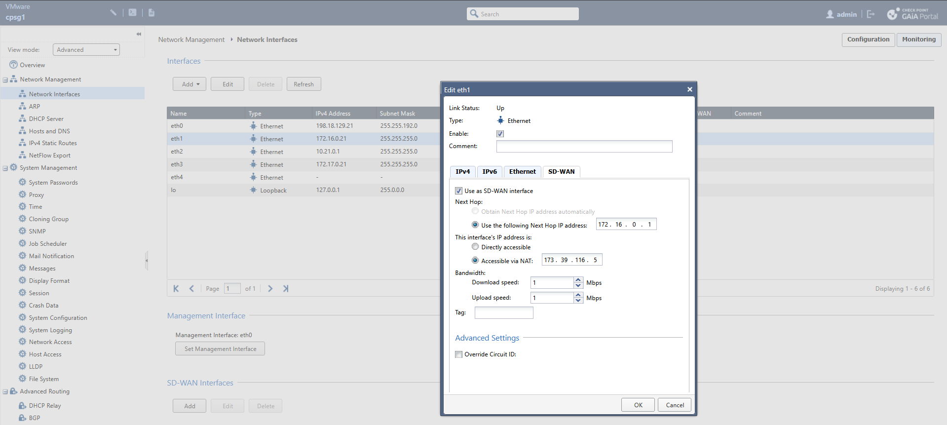The width and height of the screenshot is (947, 425).
Task: Click the pencil edit icon in header
Action: (x=114, y=13)
